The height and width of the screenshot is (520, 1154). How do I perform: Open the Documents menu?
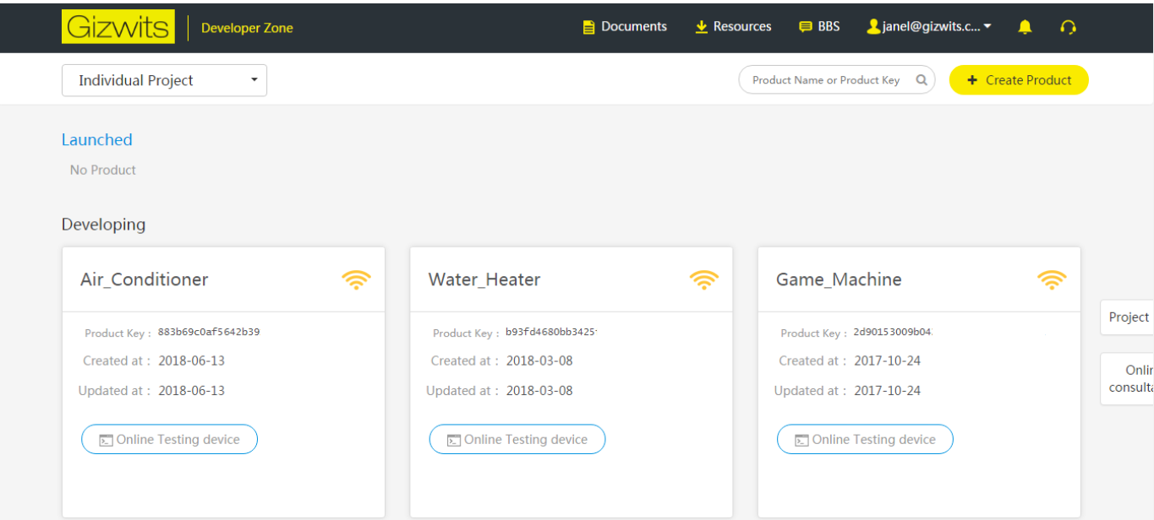point(625,27)
